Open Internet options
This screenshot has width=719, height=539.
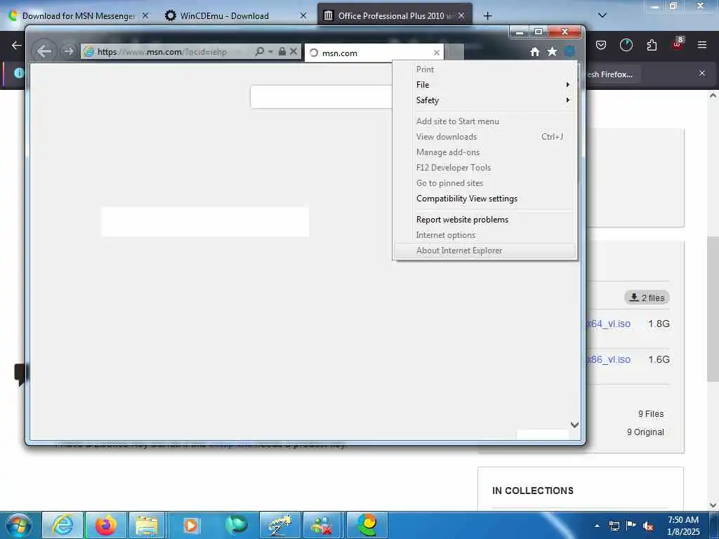pyautogui.click(x=484, y=235)
